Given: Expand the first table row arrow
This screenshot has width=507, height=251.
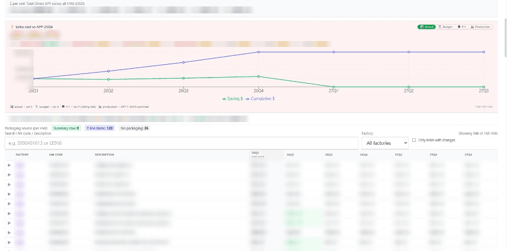Looking at the screenshot, I should (x=9, y=165).
